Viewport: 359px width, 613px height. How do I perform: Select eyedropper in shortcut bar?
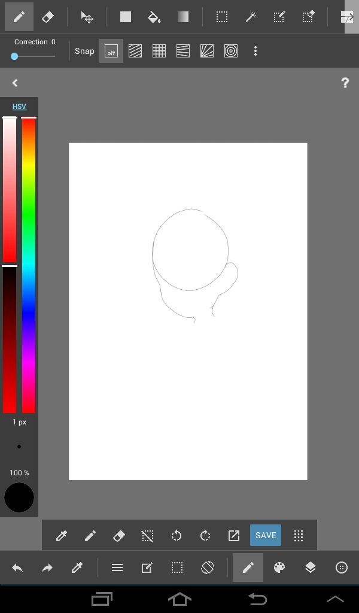click(62, 535)
